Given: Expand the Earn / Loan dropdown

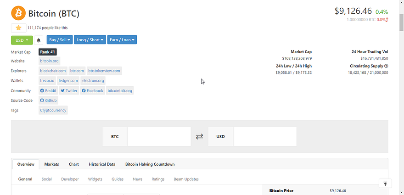Looking at the screenshot, I should point(122,39).
